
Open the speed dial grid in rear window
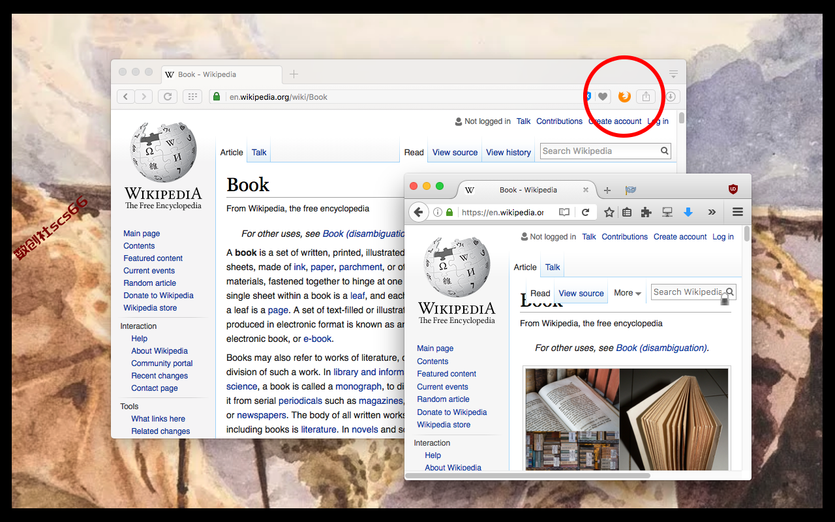tap(192, 97)
